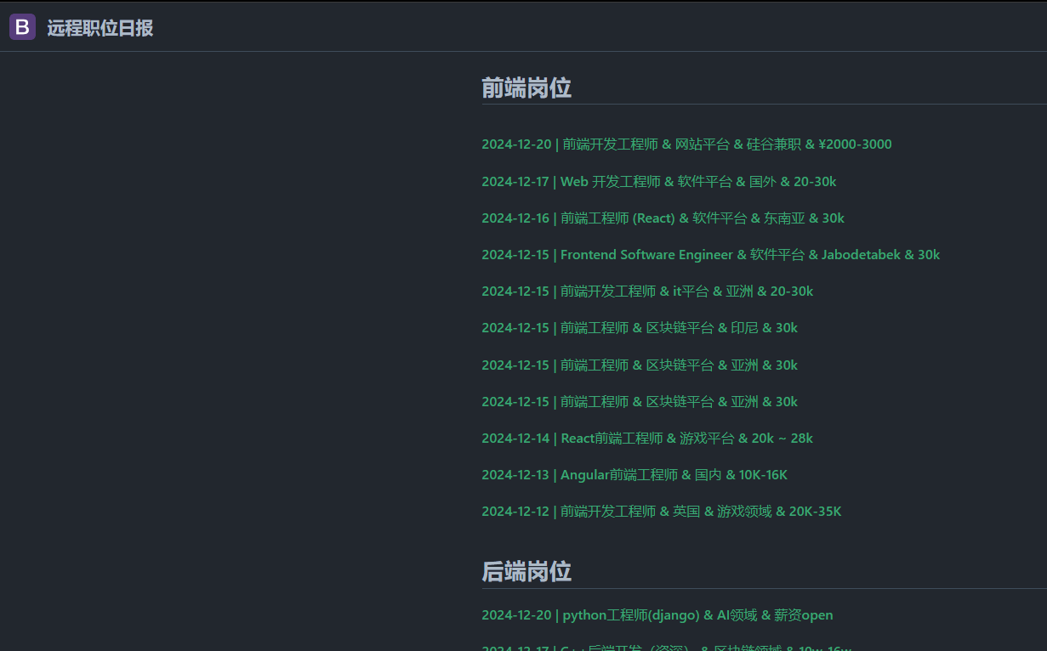Open the 远程职位日报 site title link
This screenshot has height=651, width=1047.
click(100, 27)
